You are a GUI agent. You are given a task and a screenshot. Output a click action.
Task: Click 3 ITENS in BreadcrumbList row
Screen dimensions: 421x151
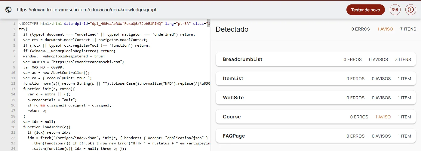[403, 60]
